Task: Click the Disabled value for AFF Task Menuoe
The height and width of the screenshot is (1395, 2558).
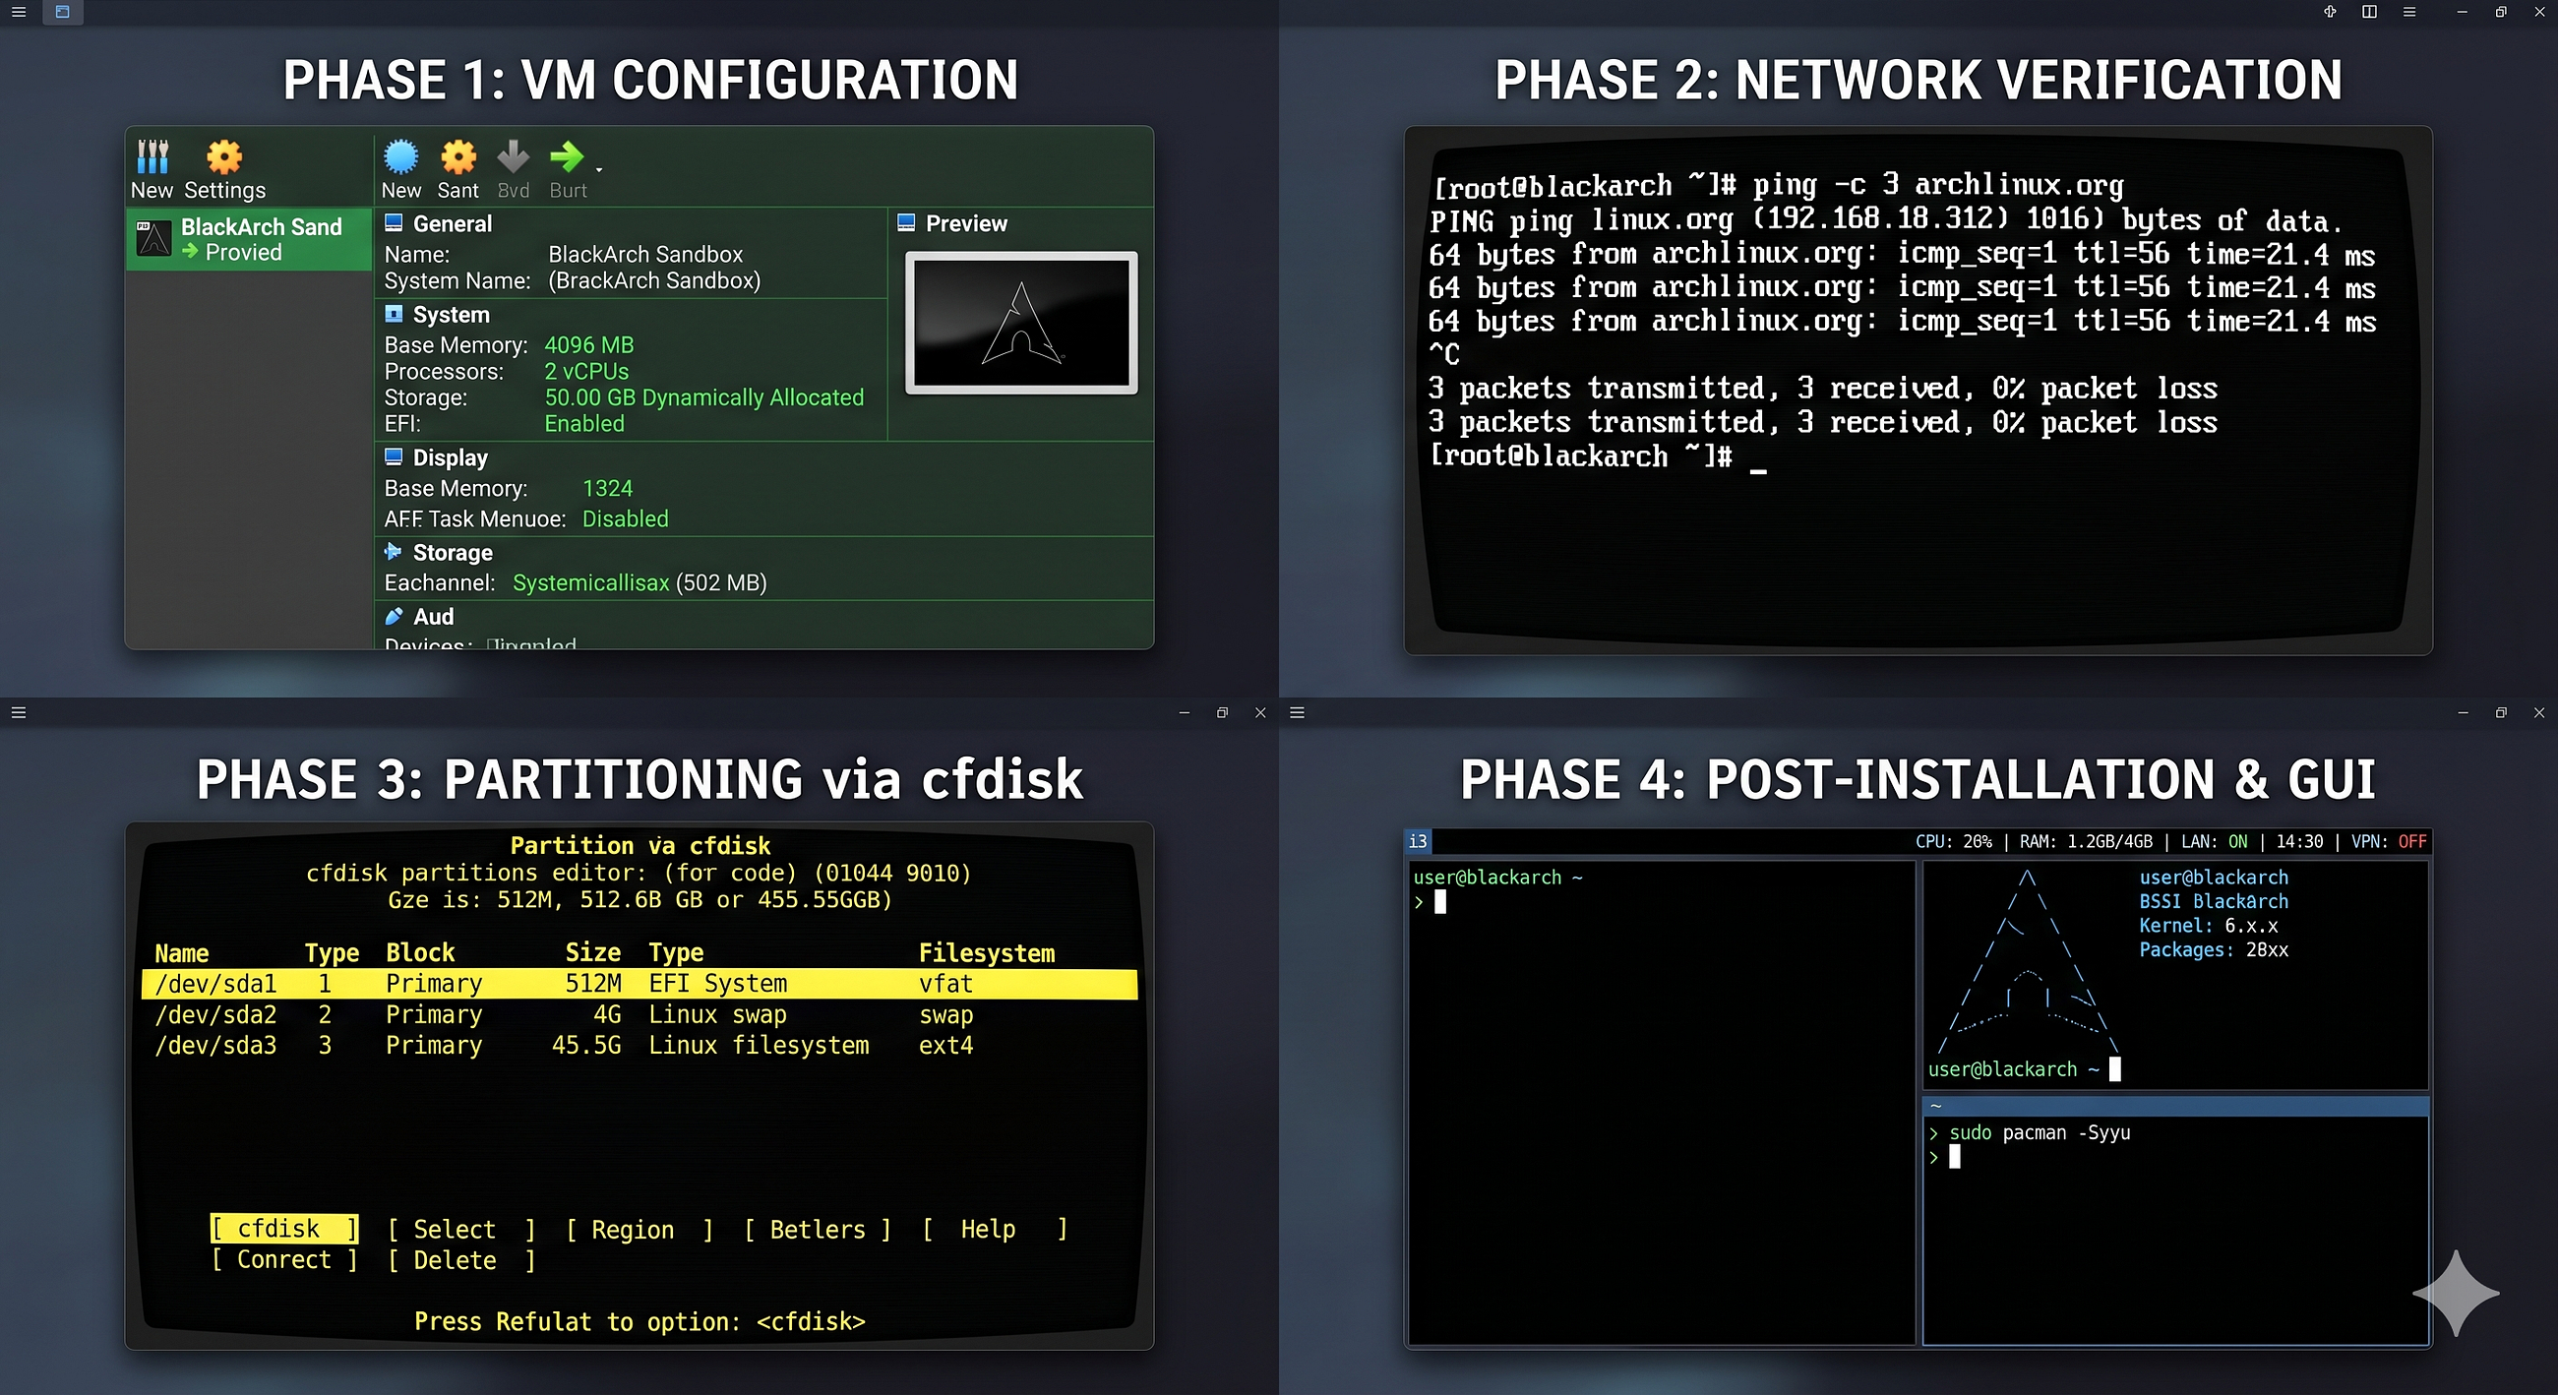Action: click(625, 518)
